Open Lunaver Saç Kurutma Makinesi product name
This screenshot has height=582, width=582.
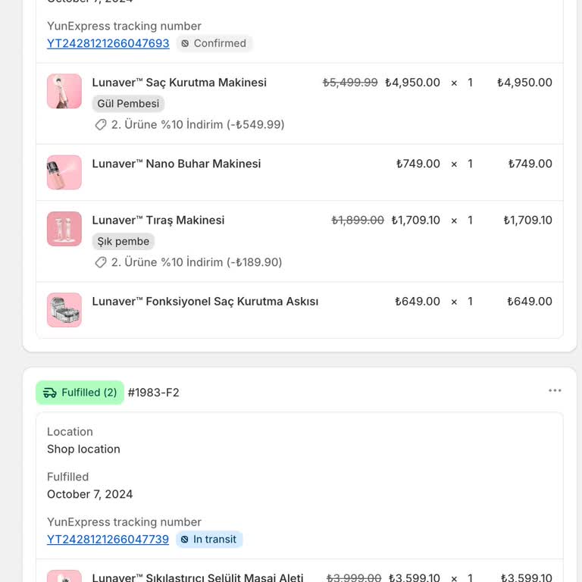[180, 83]
